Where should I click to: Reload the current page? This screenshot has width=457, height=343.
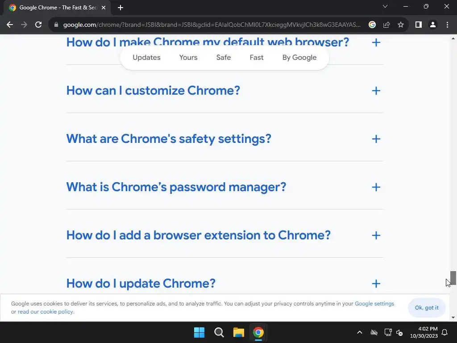(x=38, y=25)
